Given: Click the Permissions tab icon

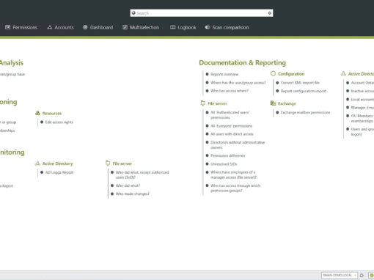Looking at the screenshot, I should pos(8,27).
